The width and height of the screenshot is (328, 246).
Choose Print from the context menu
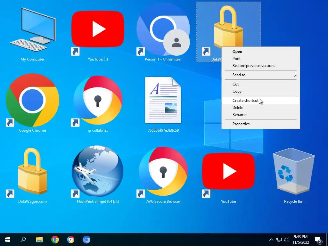pyautogui.click(x=261, y=59)
